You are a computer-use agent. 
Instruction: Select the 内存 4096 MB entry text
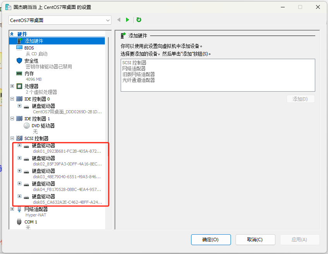[34, 79]
